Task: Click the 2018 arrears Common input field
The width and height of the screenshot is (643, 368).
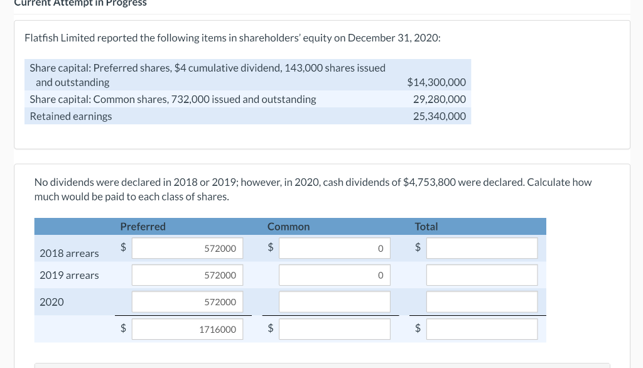Action: click(x=335, y=248)
